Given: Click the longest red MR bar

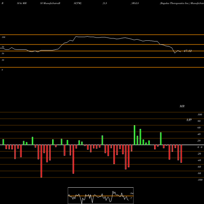Looking at the screenshot, I should tap(41, 161).
